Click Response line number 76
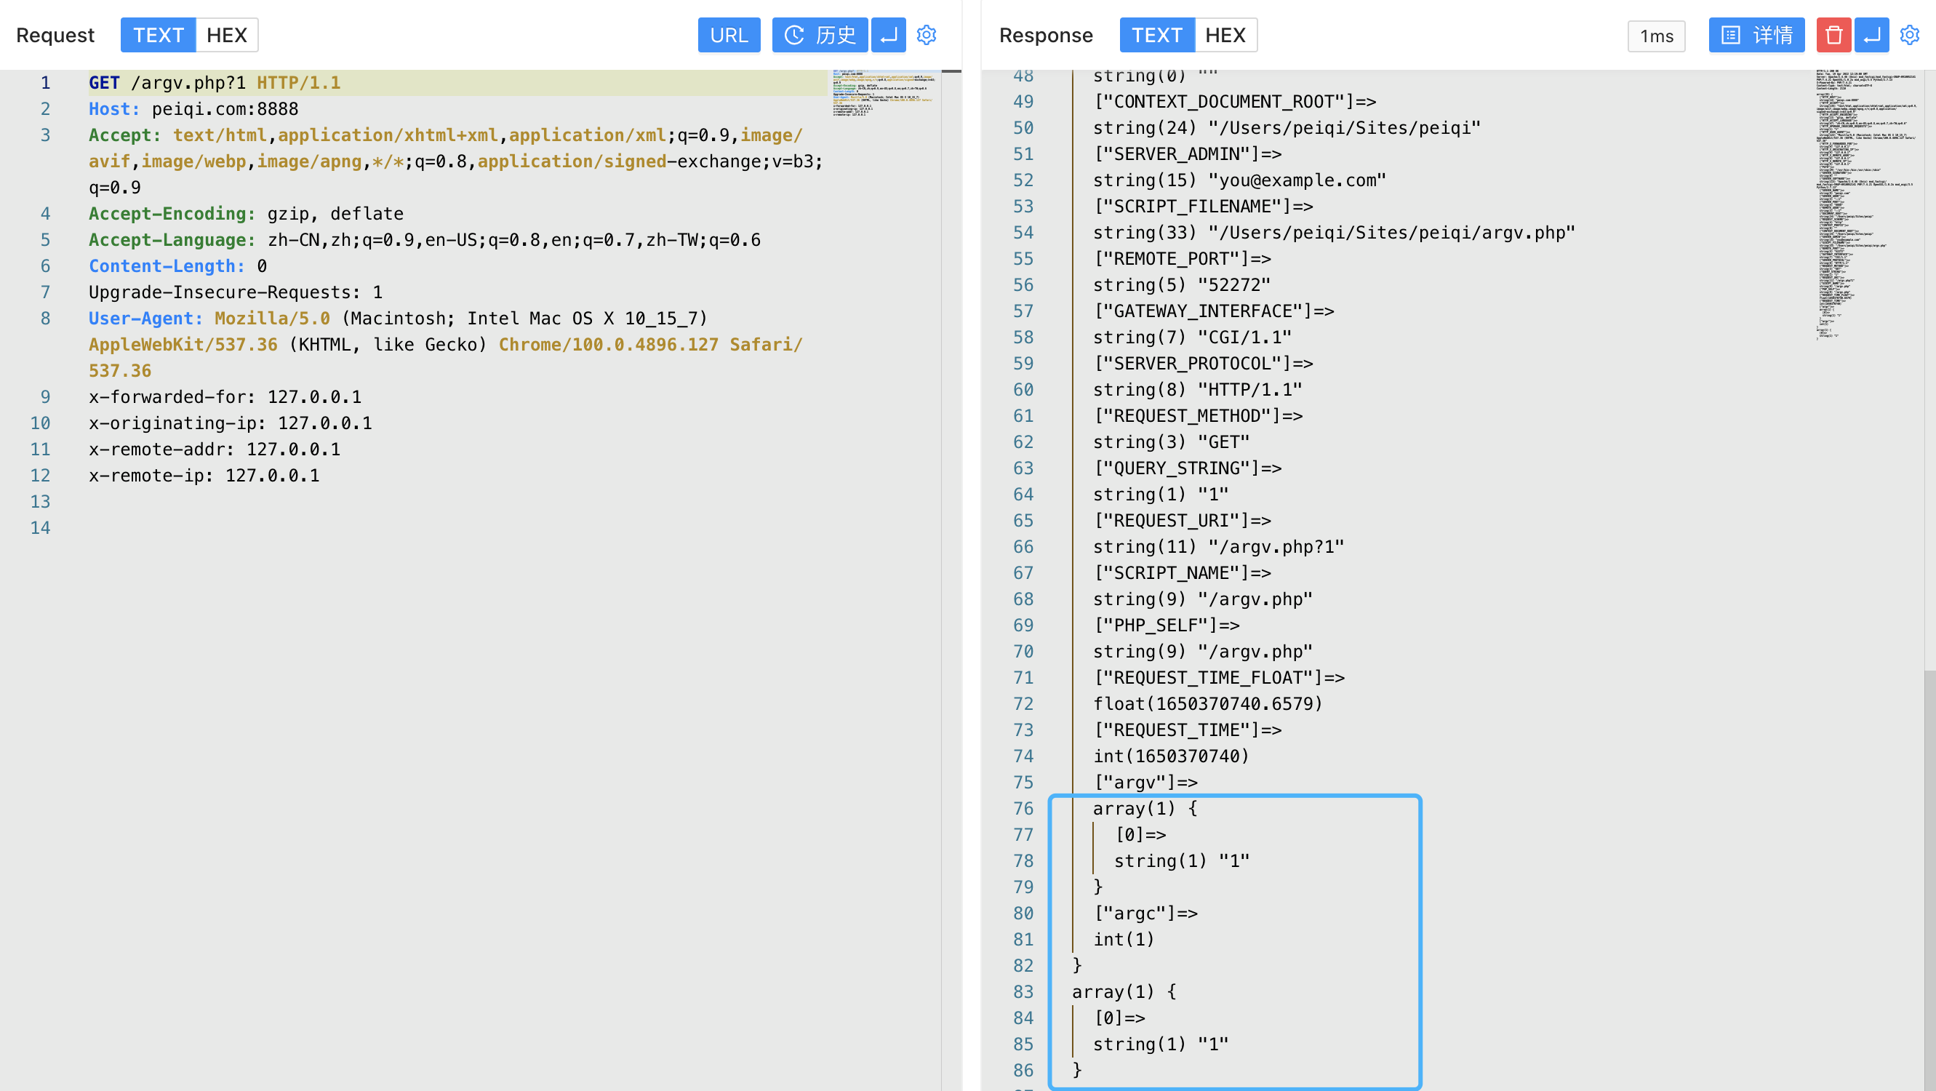 (1023, 810)
